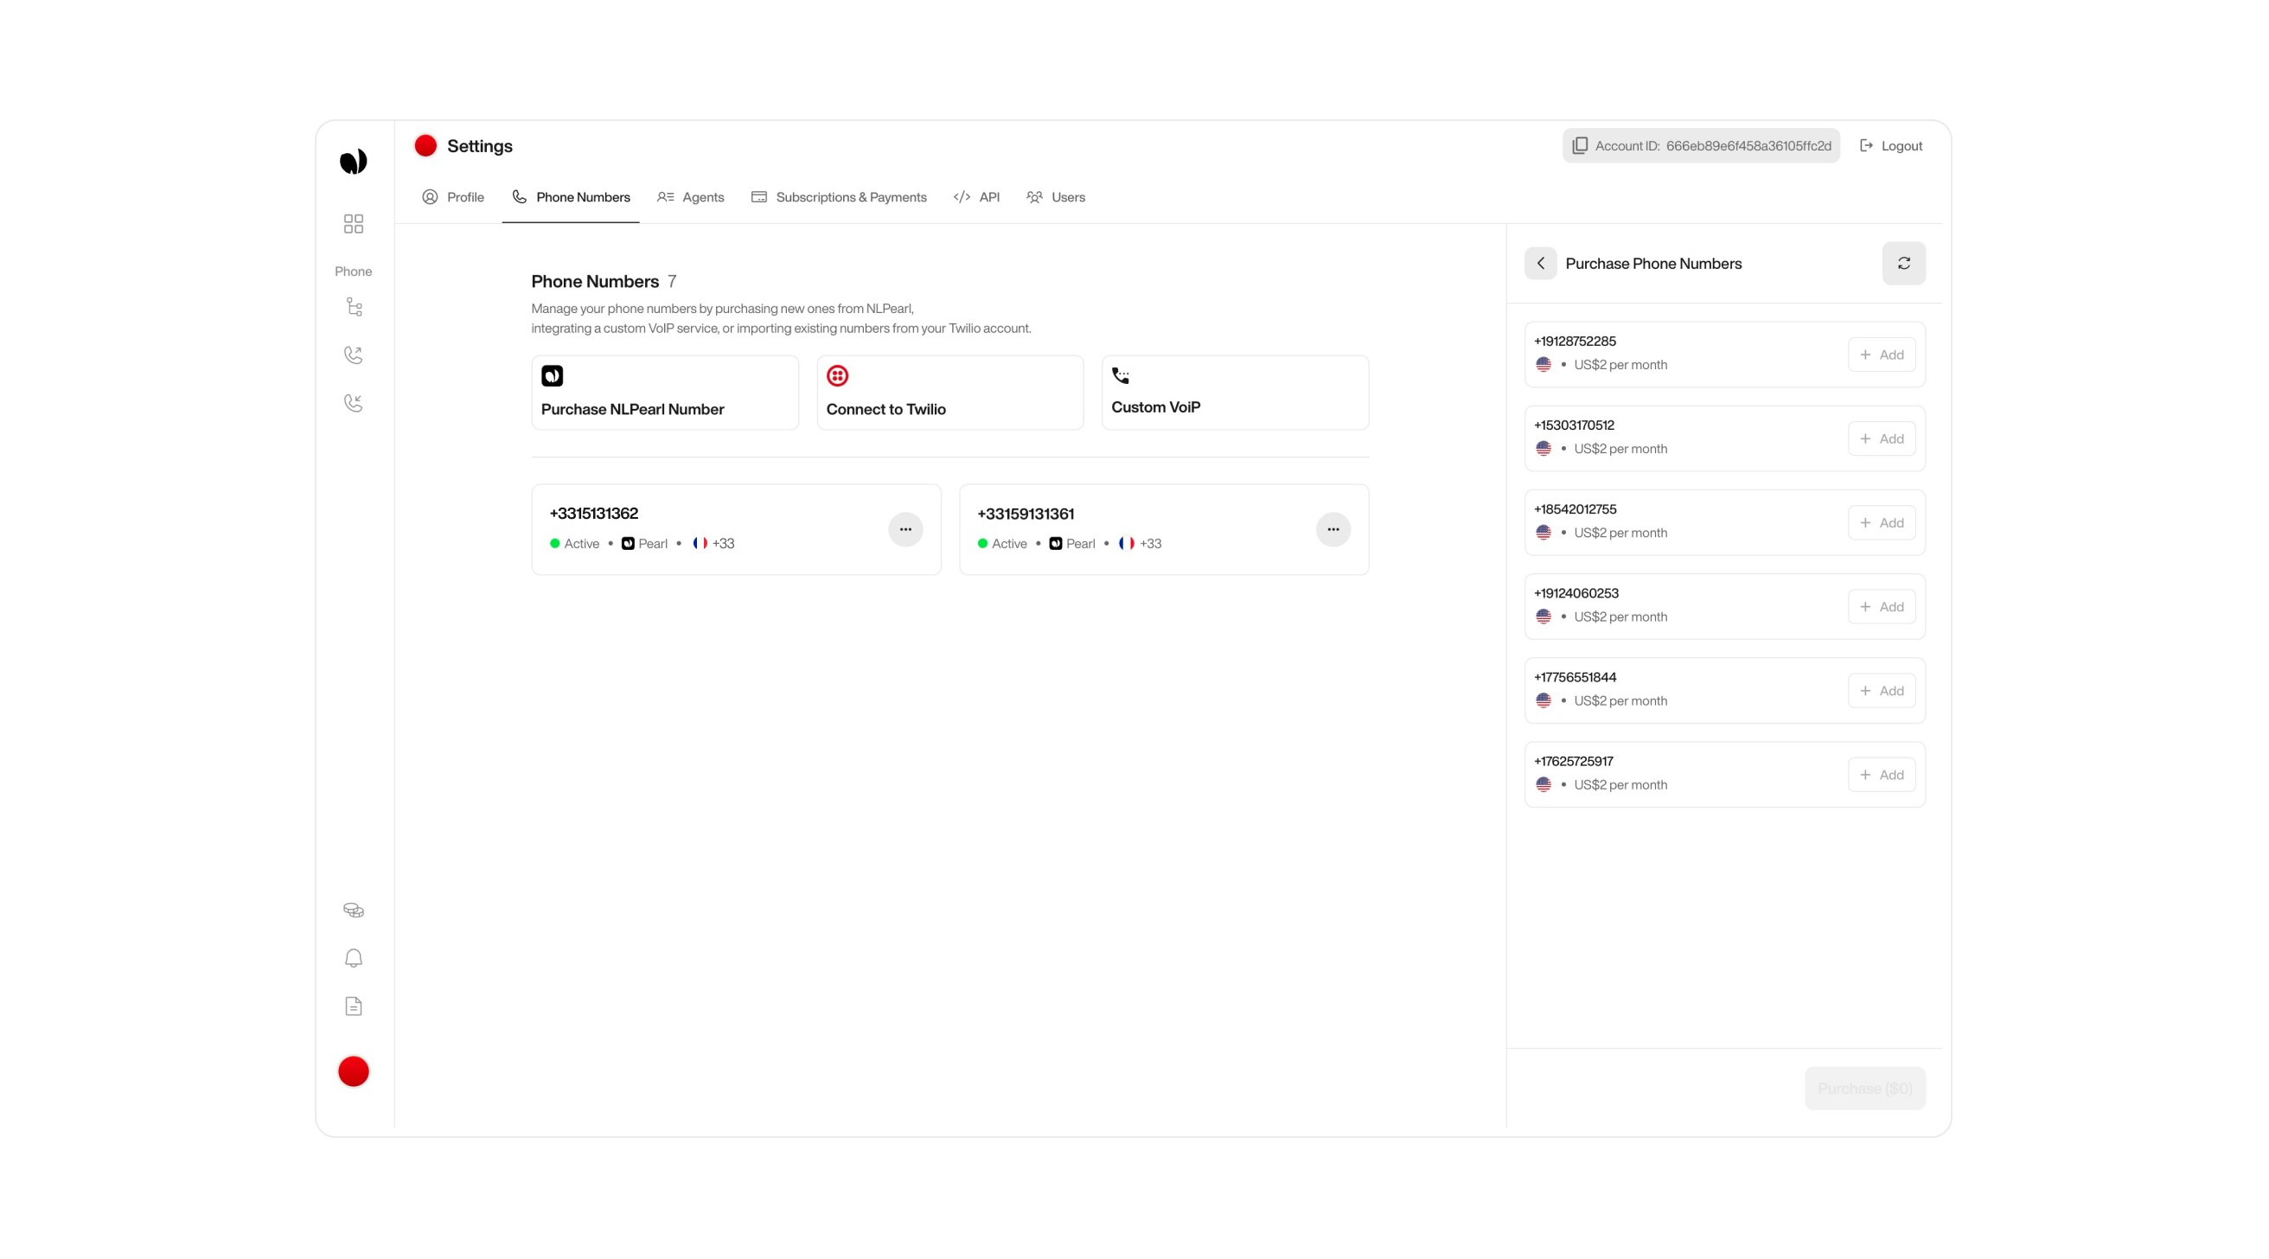Open the coins billing icon in sidebar
Viewport: 2269px width, 1259px height.
(x=353, y=909)
